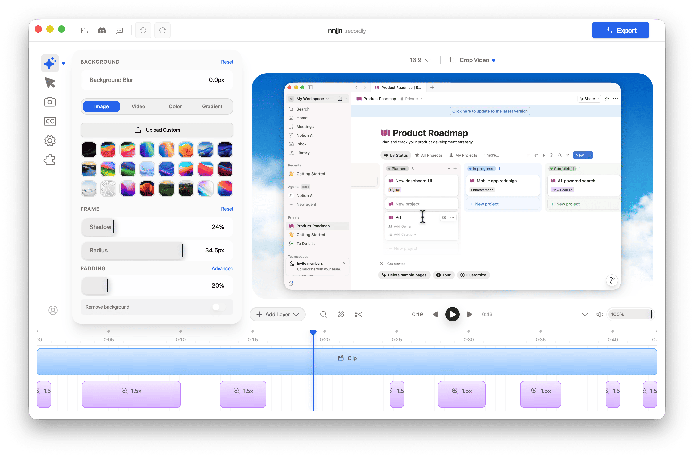Screen dimensions: 694x457
Task: Open the camera panel in sidebar
Action: [x=50, y=102]
